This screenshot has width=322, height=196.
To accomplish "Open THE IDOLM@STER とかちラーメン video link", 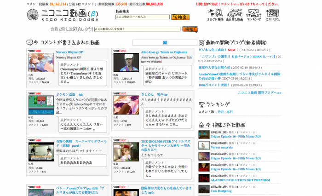I will pyautogui.click(x=166, y=145).
